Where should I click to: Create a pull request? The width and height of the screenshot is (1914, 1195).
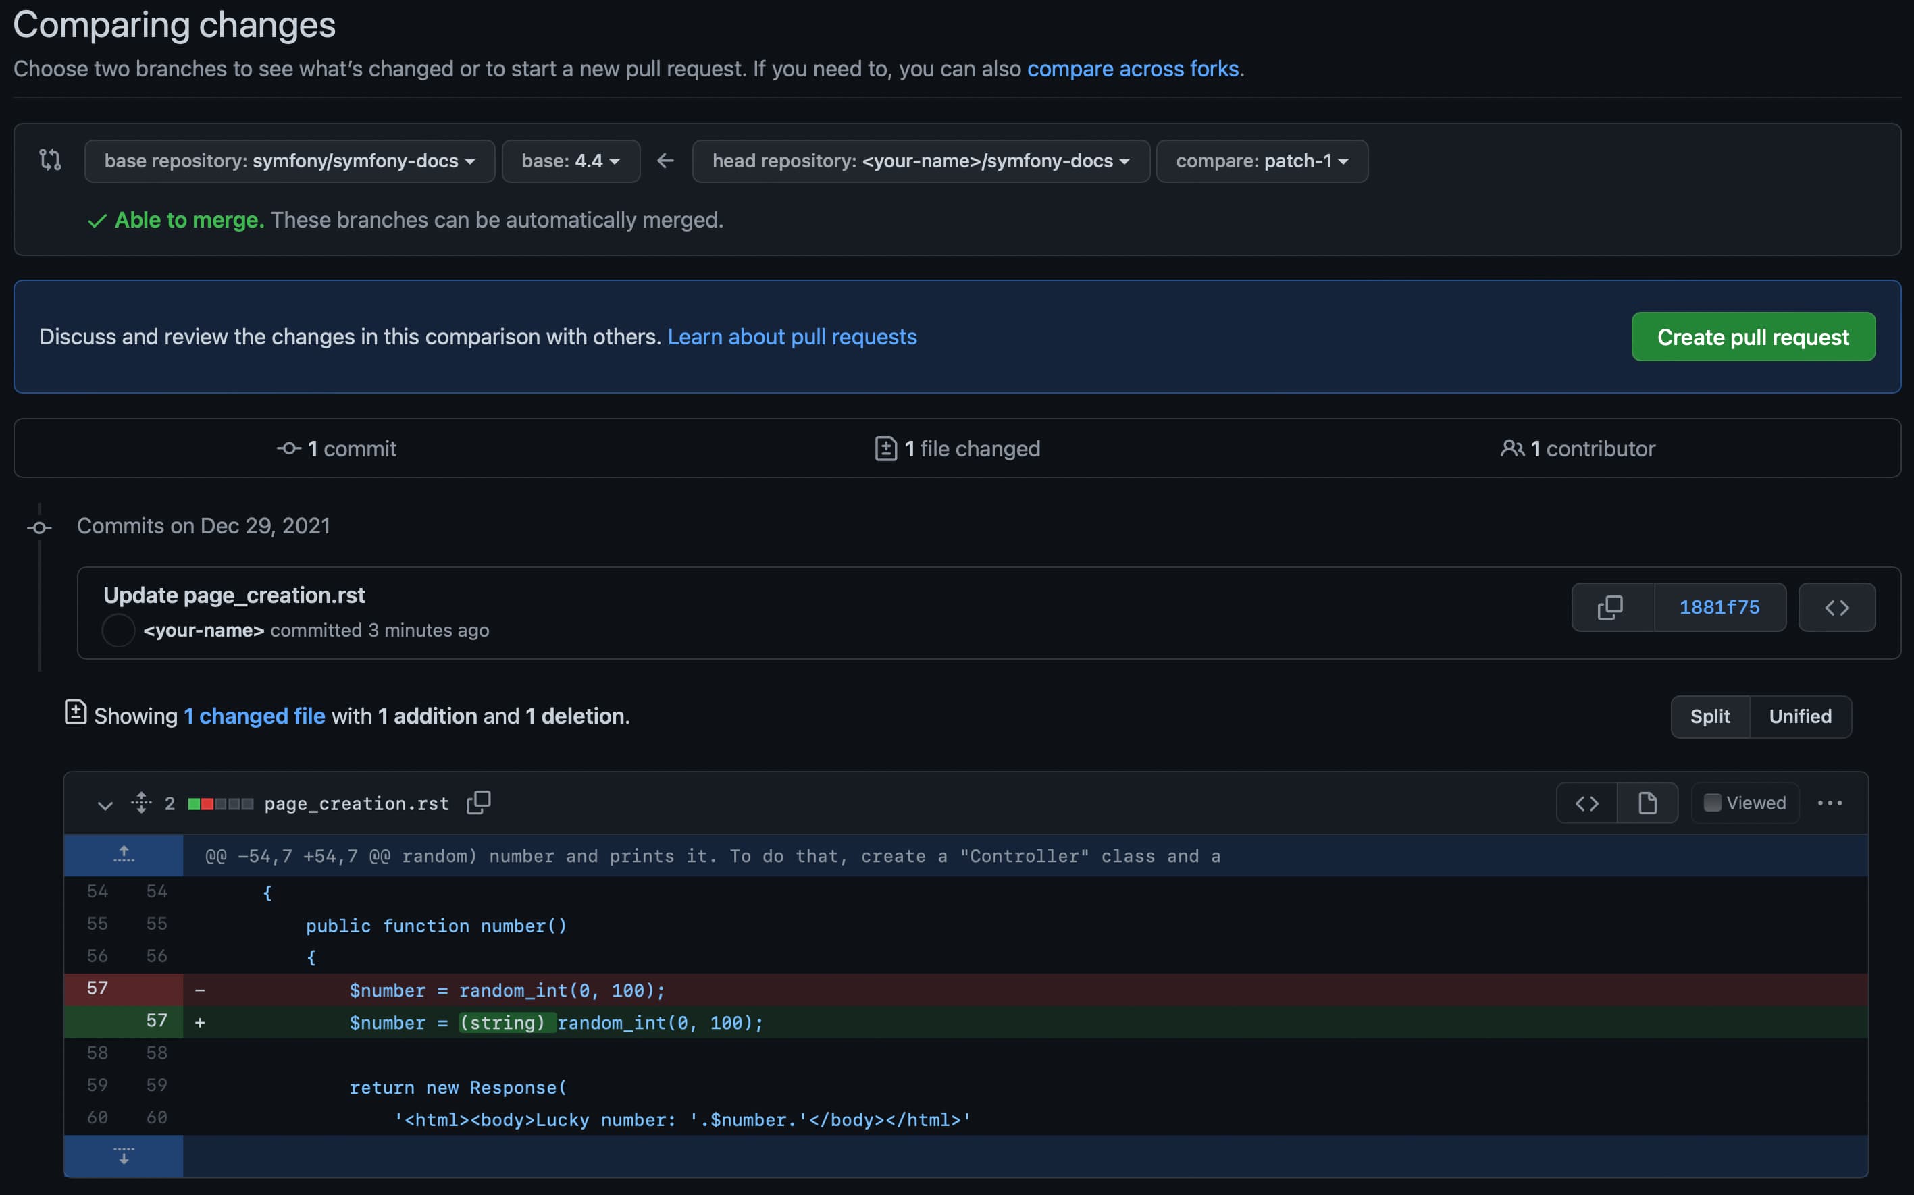tap(1753, 336)
